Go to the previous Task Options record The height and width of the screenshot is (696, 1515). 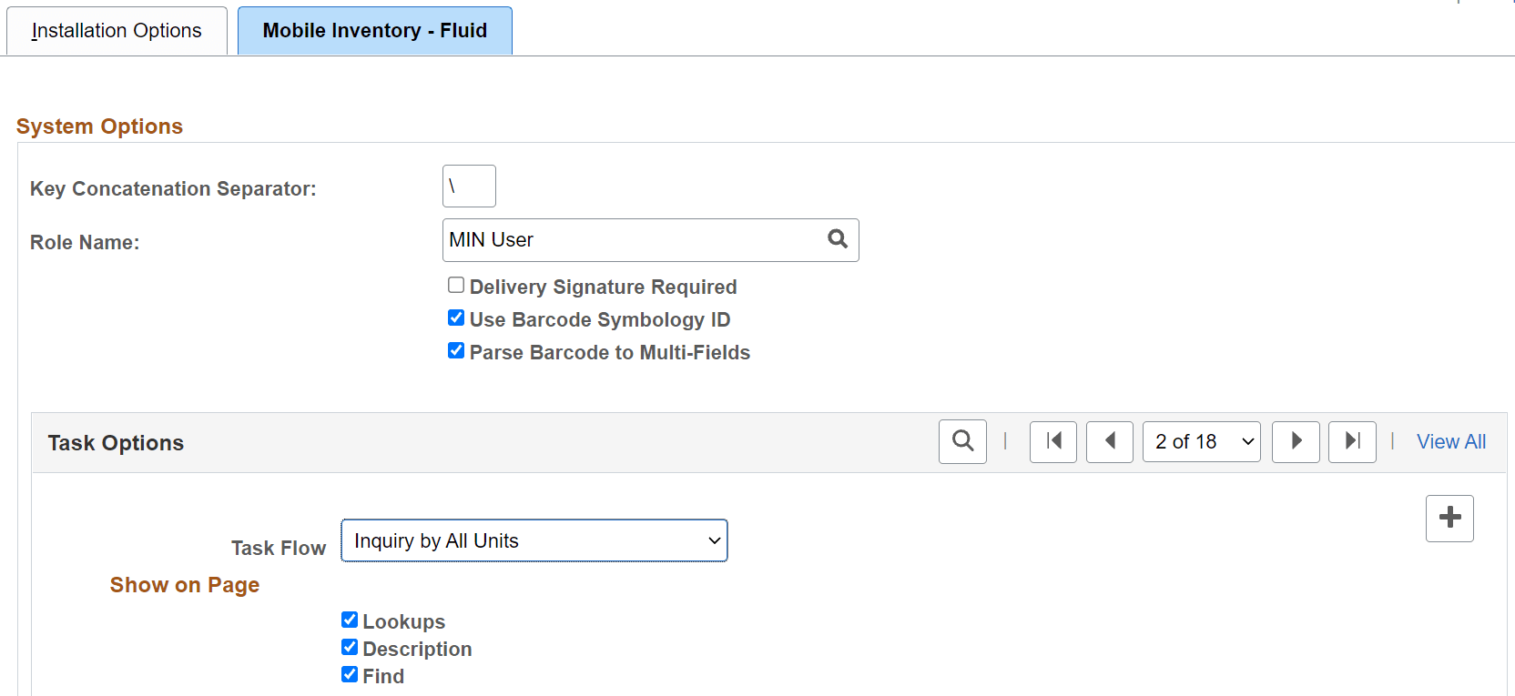[1110, 441]
